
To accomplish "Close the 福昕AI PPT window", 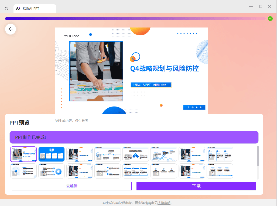I will click(x=269, y=6).
